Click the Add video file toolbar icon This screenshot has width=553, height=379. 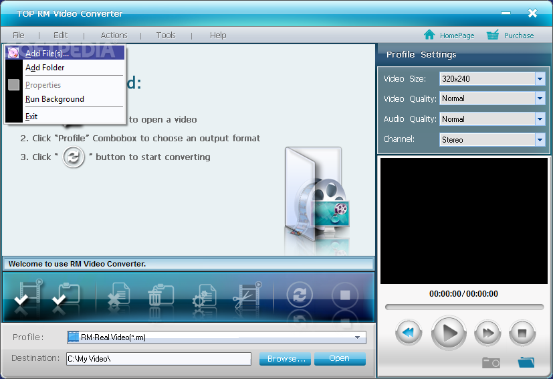coord(29,293)
